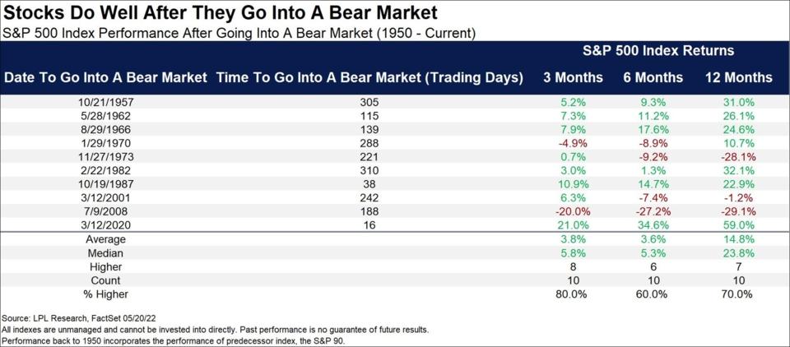Image resolution: width=790 pixels, height=347 pixels.
Task: Click the 12 Months column header
Action: point(737,77)
